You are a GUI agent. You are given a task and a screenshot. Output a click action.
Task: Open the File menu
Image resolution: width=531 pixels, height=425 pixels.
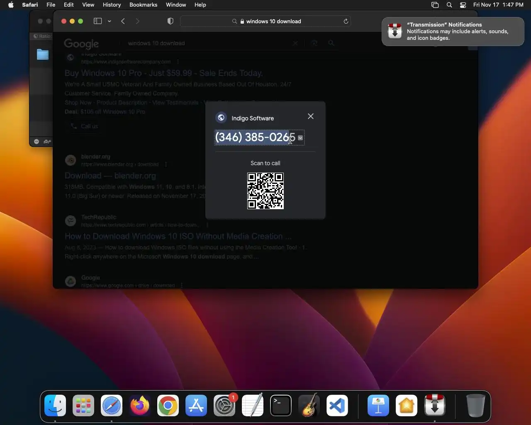tap(51, 5)
